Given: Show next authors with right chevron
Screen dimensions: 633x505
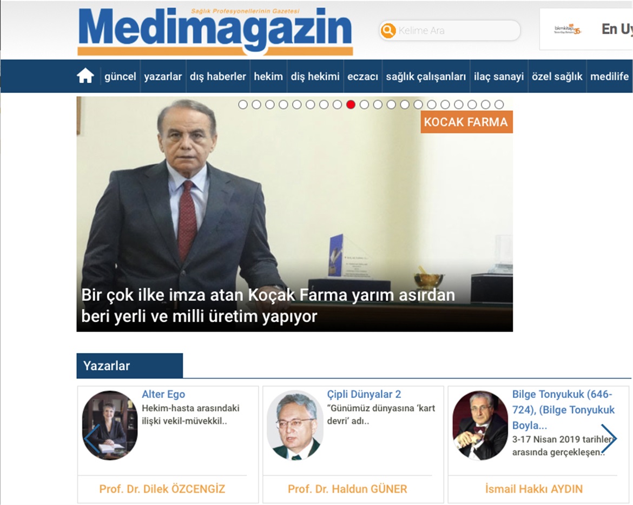Looking at the screenshot, I should coord(609,439).
